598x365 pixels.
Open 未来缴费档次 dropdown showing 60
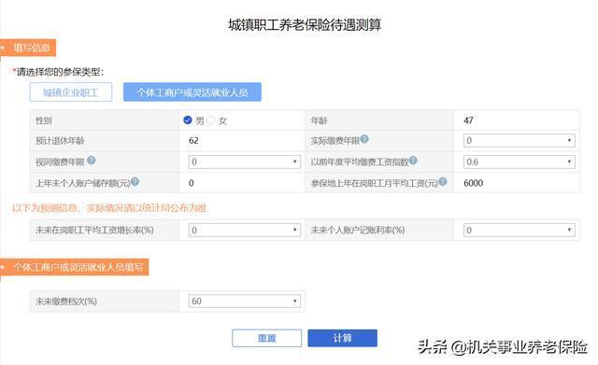tap(245, 302)
